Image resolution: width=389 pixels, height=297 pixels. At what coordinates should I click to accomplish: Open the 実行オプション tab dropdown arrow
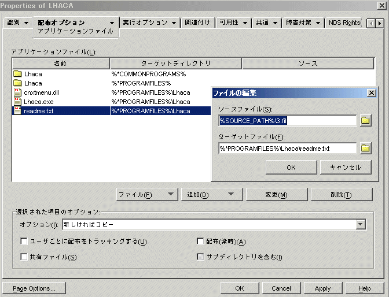[174, 23]
